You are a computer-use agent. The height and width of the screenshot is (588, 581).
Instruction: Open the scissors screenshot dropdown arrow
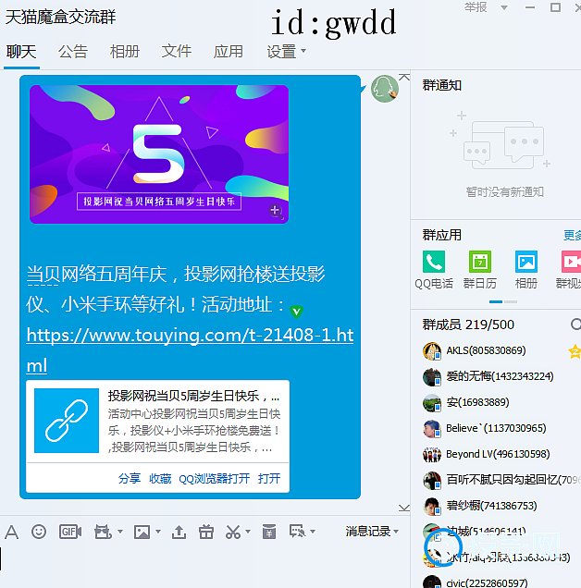248,532
